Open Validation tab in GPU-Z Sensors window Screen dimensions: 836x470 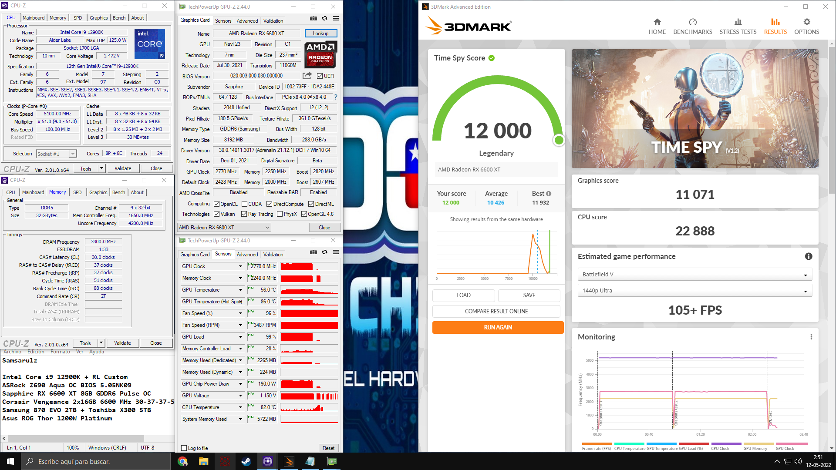(273, 255)
